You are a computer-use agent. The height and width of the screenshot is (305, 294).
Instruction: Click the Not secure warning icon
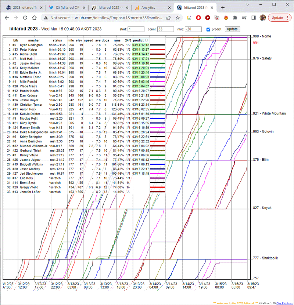pos(46,18)
